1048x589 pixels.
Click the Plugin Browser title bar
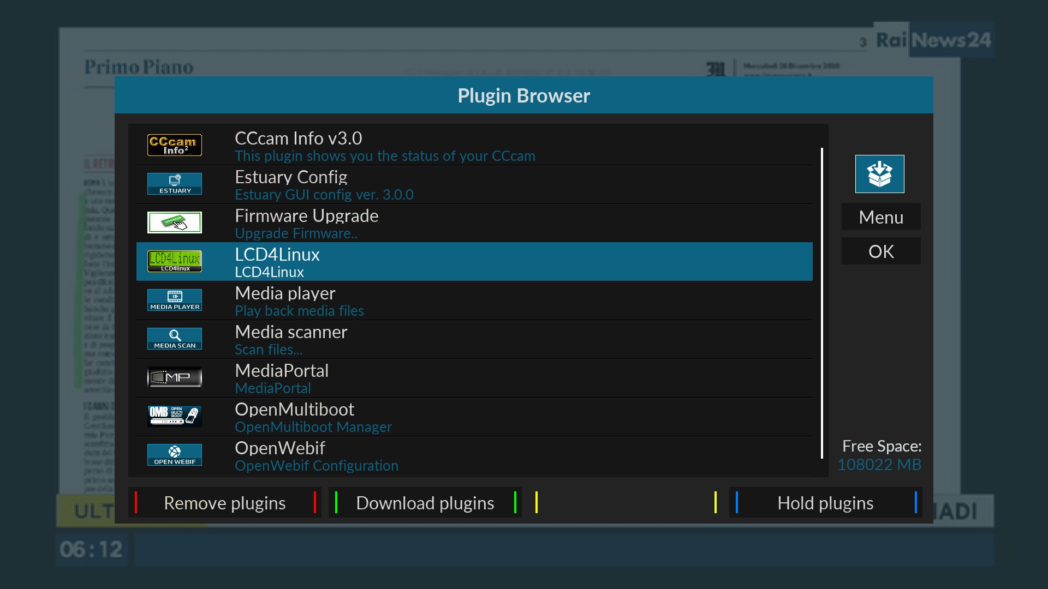pos(524,95)
